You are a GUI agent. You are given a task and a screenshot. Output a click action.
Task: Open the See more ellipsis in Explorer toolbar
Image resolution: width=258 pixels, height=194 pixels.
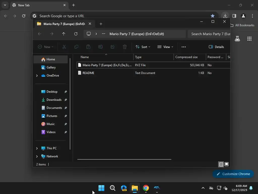(x=184, y=47)
